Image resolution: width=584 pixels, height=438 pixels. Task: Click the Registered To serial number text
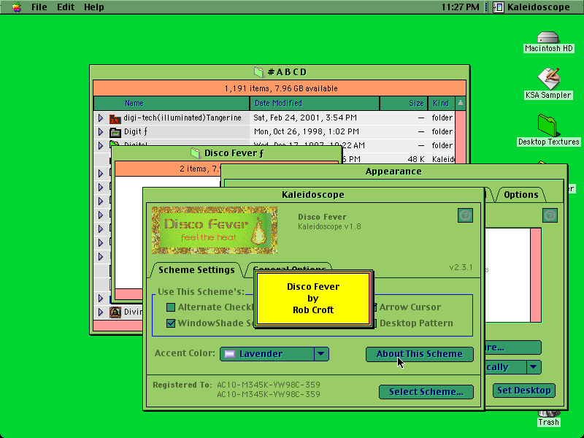tap(269, 389)
